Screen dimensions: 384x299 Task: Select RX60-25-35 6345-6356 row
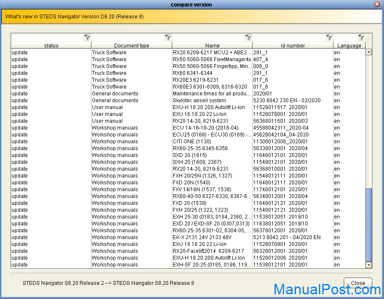(x=188, y=148)
